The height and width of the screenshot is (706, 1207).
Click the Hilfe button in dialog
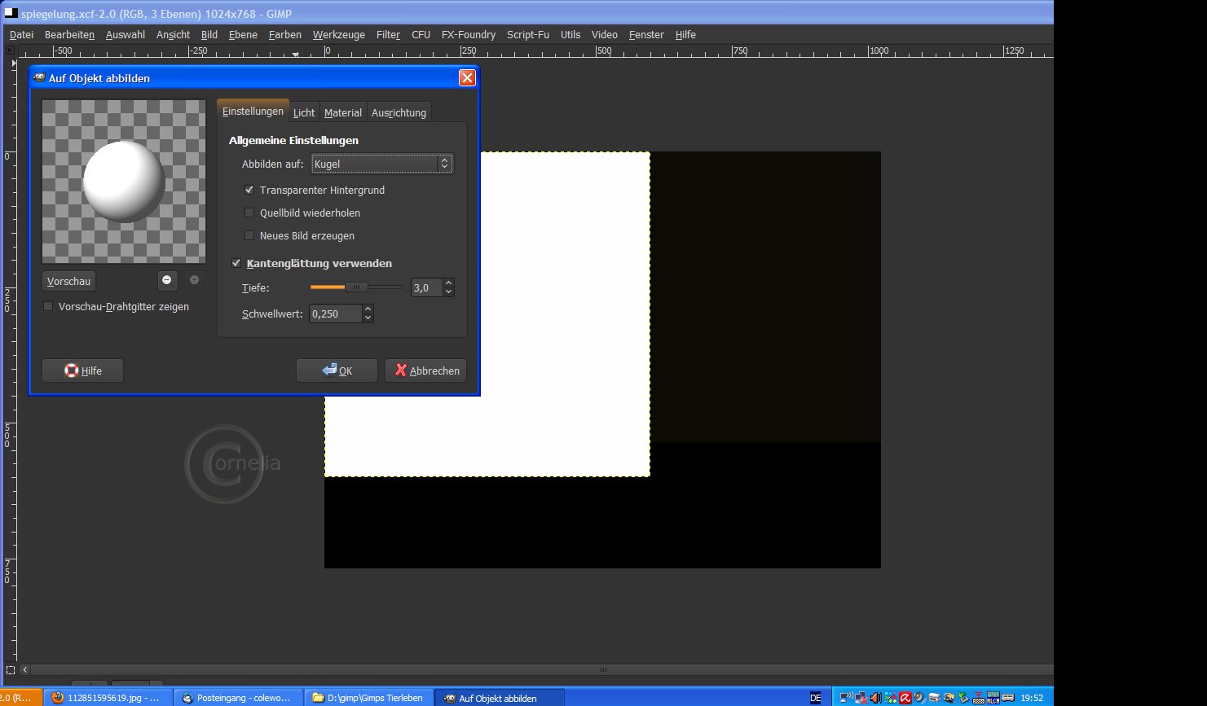[82, 371]
